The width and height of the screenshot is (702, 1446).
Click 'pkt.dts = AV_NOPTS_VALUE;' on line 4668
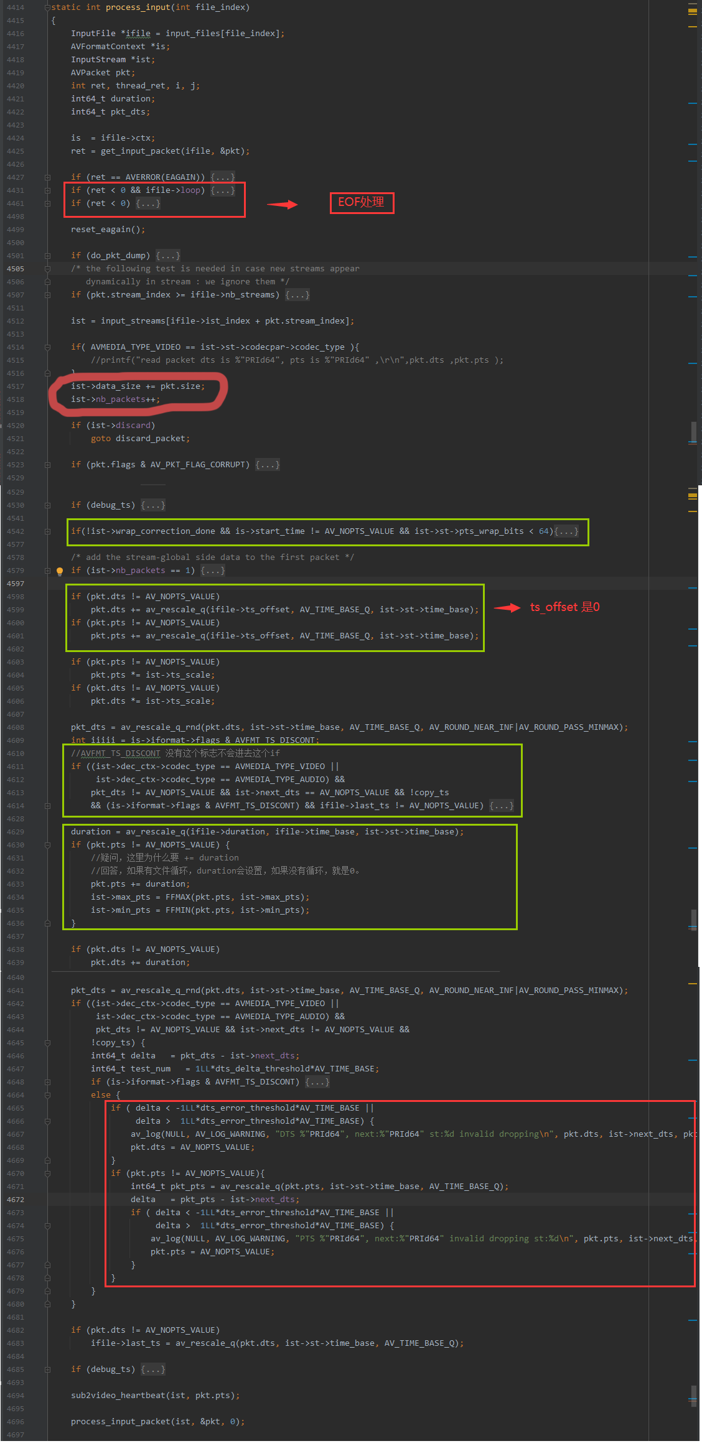tap(193, 1147)
